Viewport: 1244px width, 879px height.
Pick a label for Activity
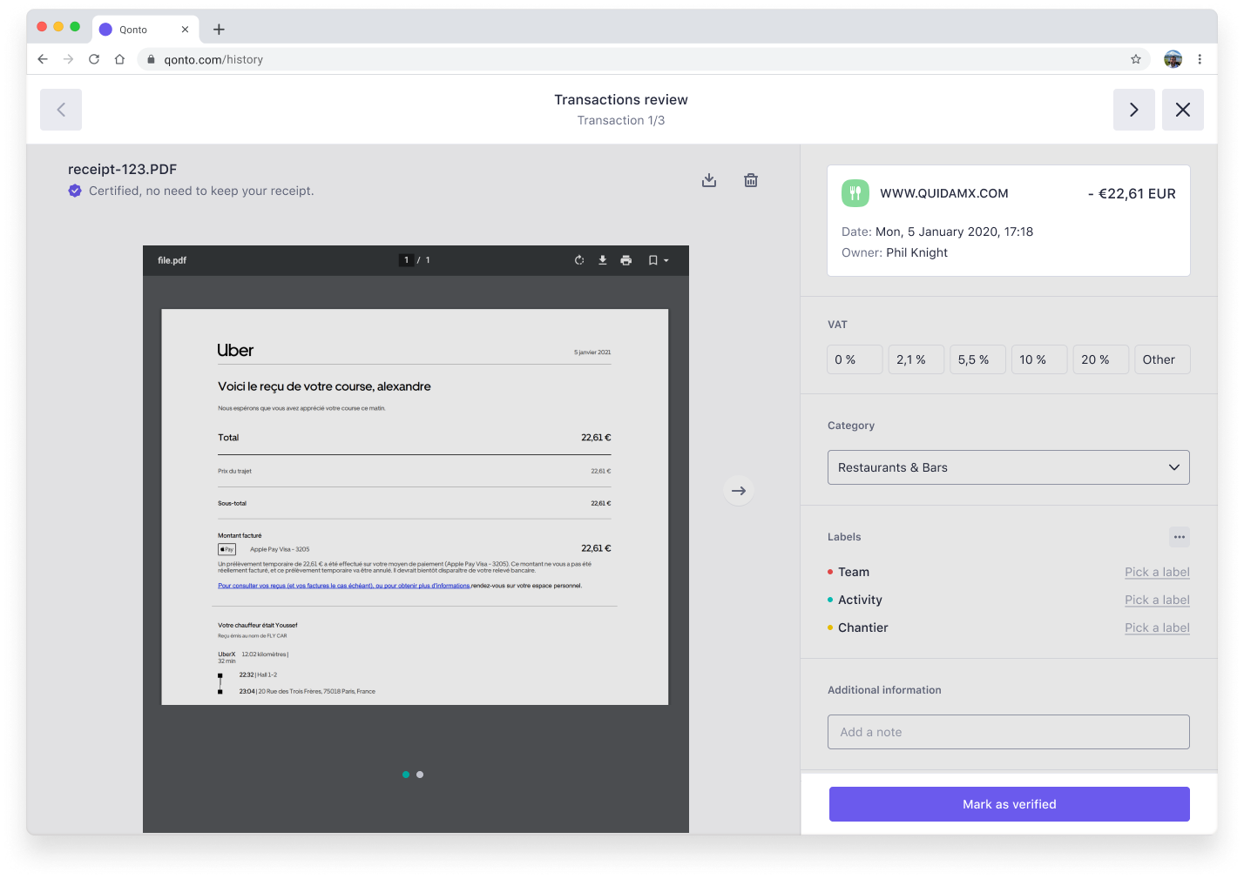coord(1157,600)
